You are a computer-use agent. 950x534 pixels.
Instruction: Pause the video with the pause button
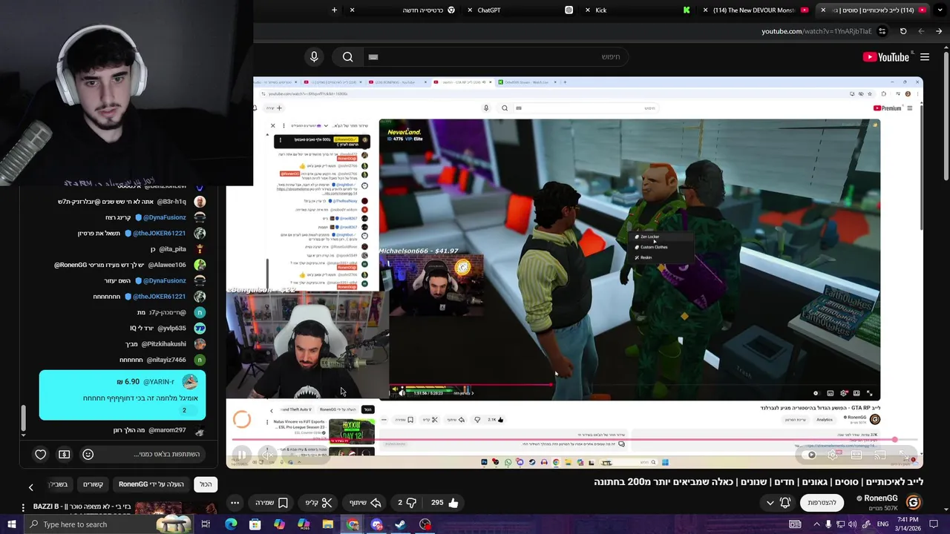tap(241, 455)
